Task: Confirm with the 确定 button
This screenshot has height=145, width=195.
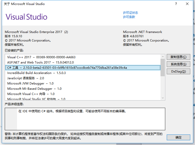Action: [178, 137]
